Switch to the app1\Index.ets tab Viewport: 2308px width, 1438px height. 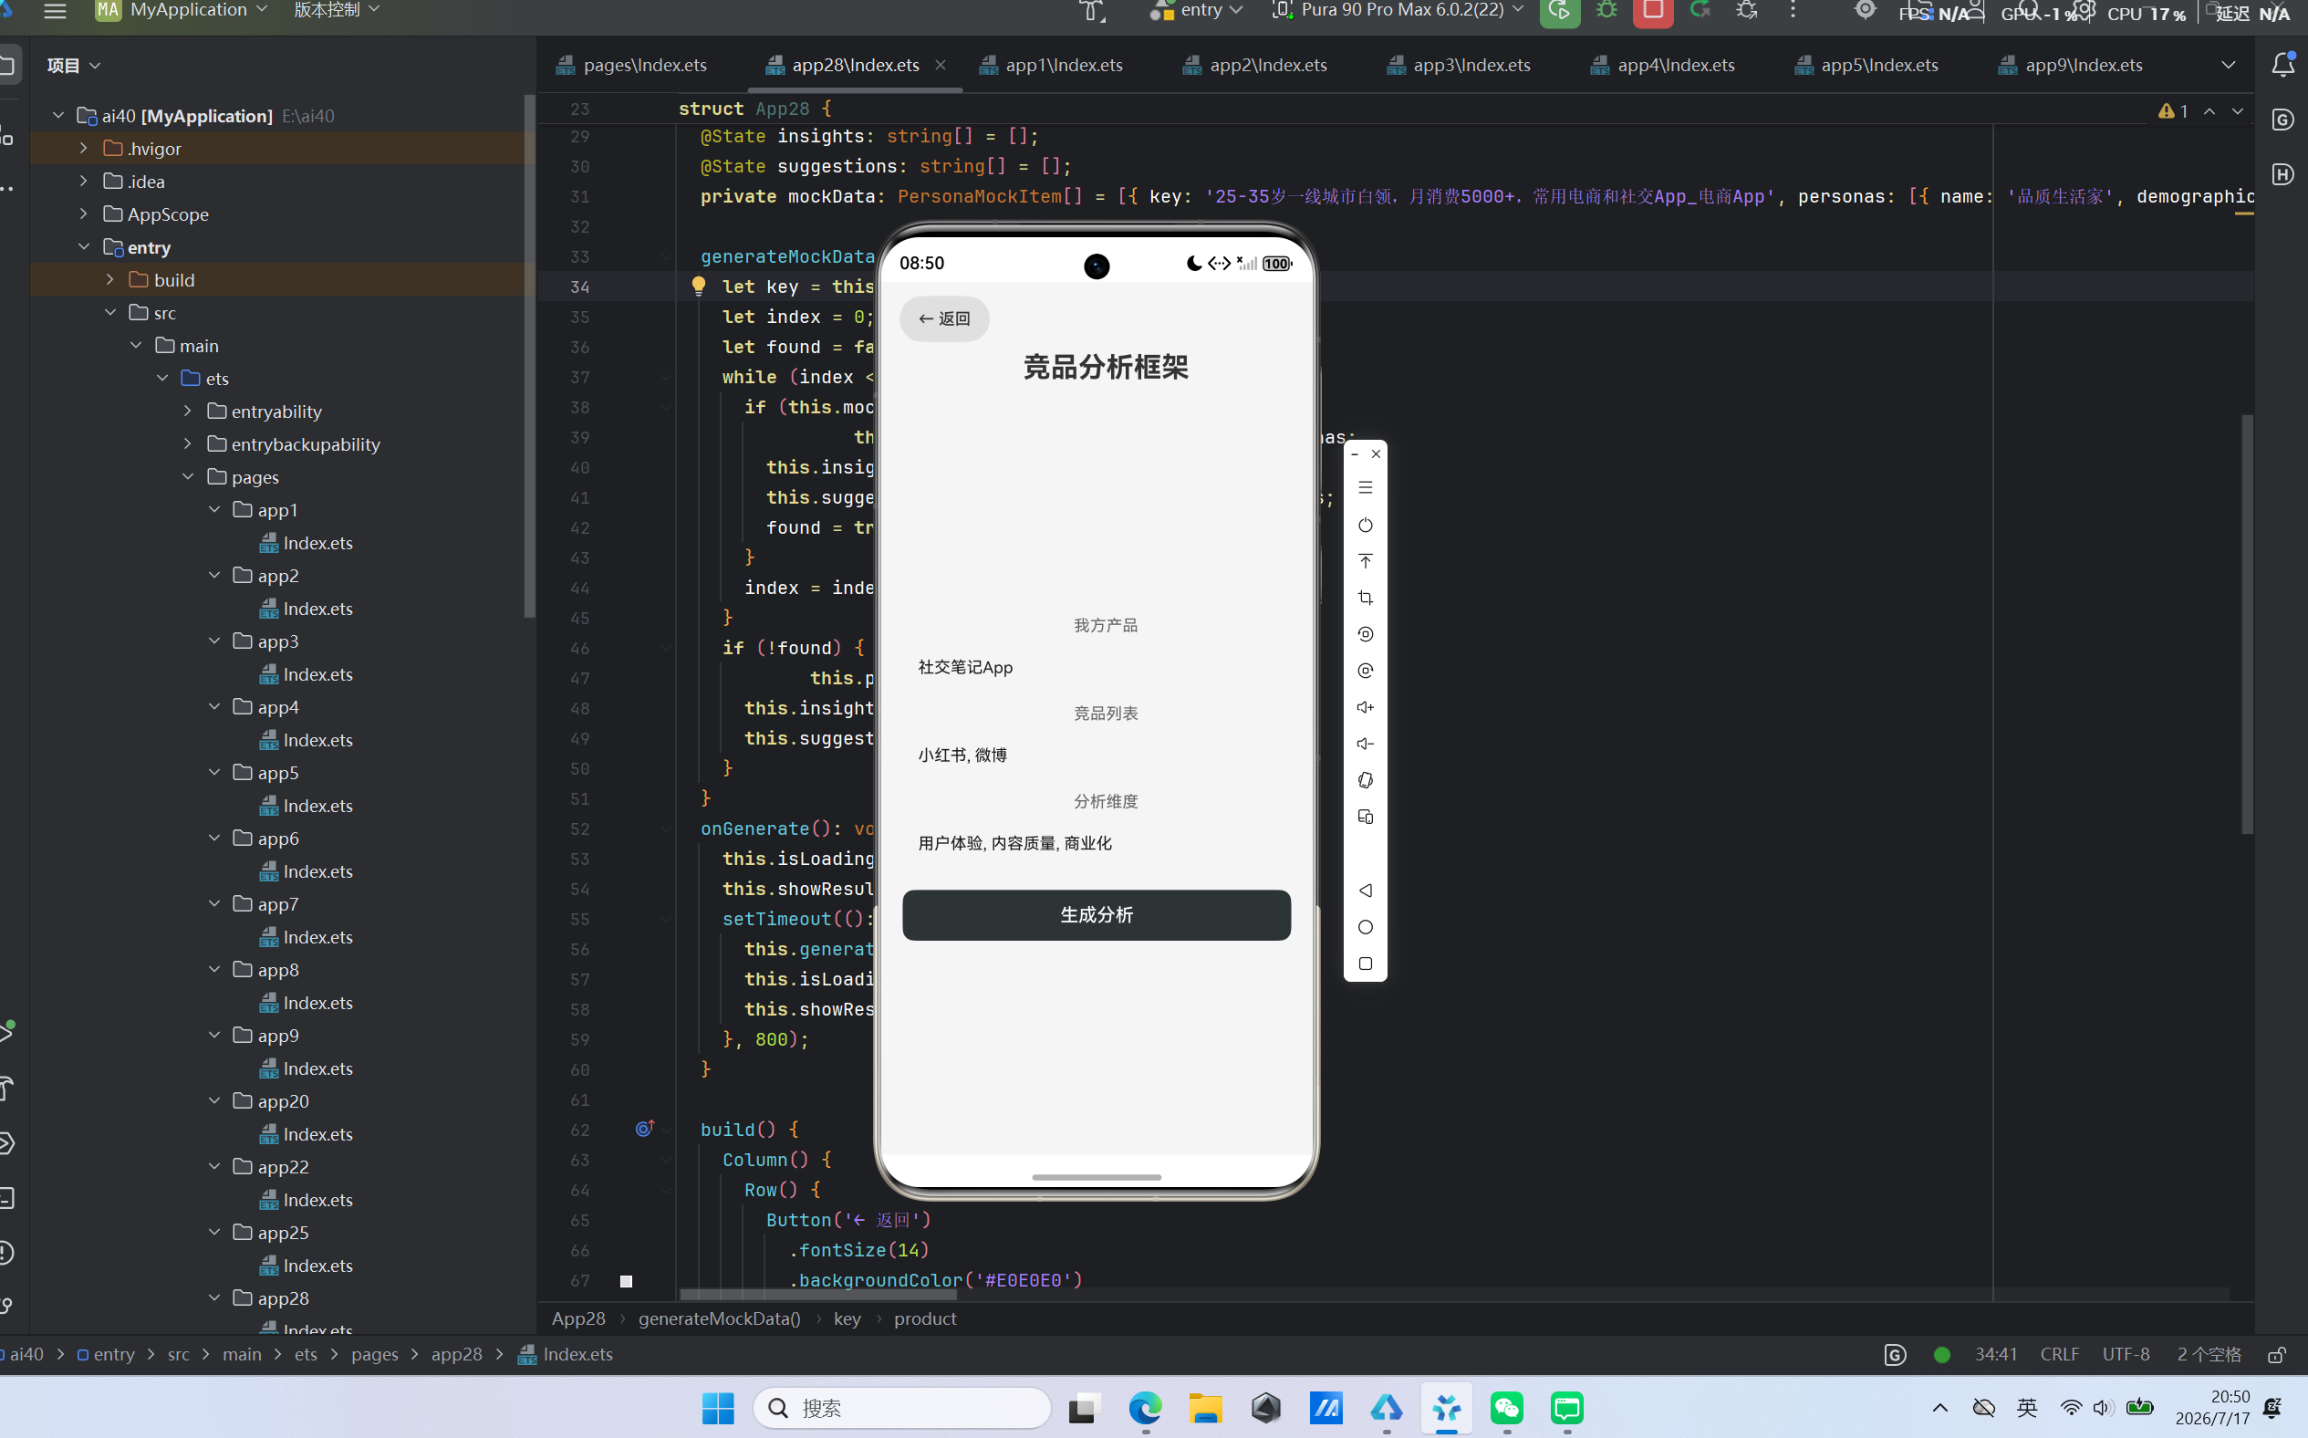(1051, 65)
